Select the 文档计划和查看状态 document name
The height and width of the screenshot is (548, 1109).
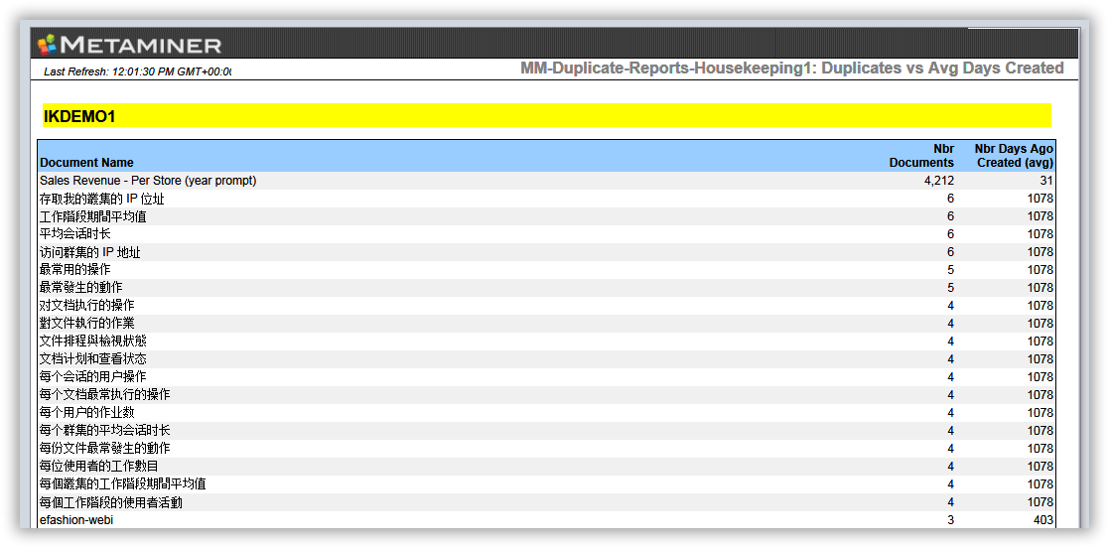click(x=93, y=359)
